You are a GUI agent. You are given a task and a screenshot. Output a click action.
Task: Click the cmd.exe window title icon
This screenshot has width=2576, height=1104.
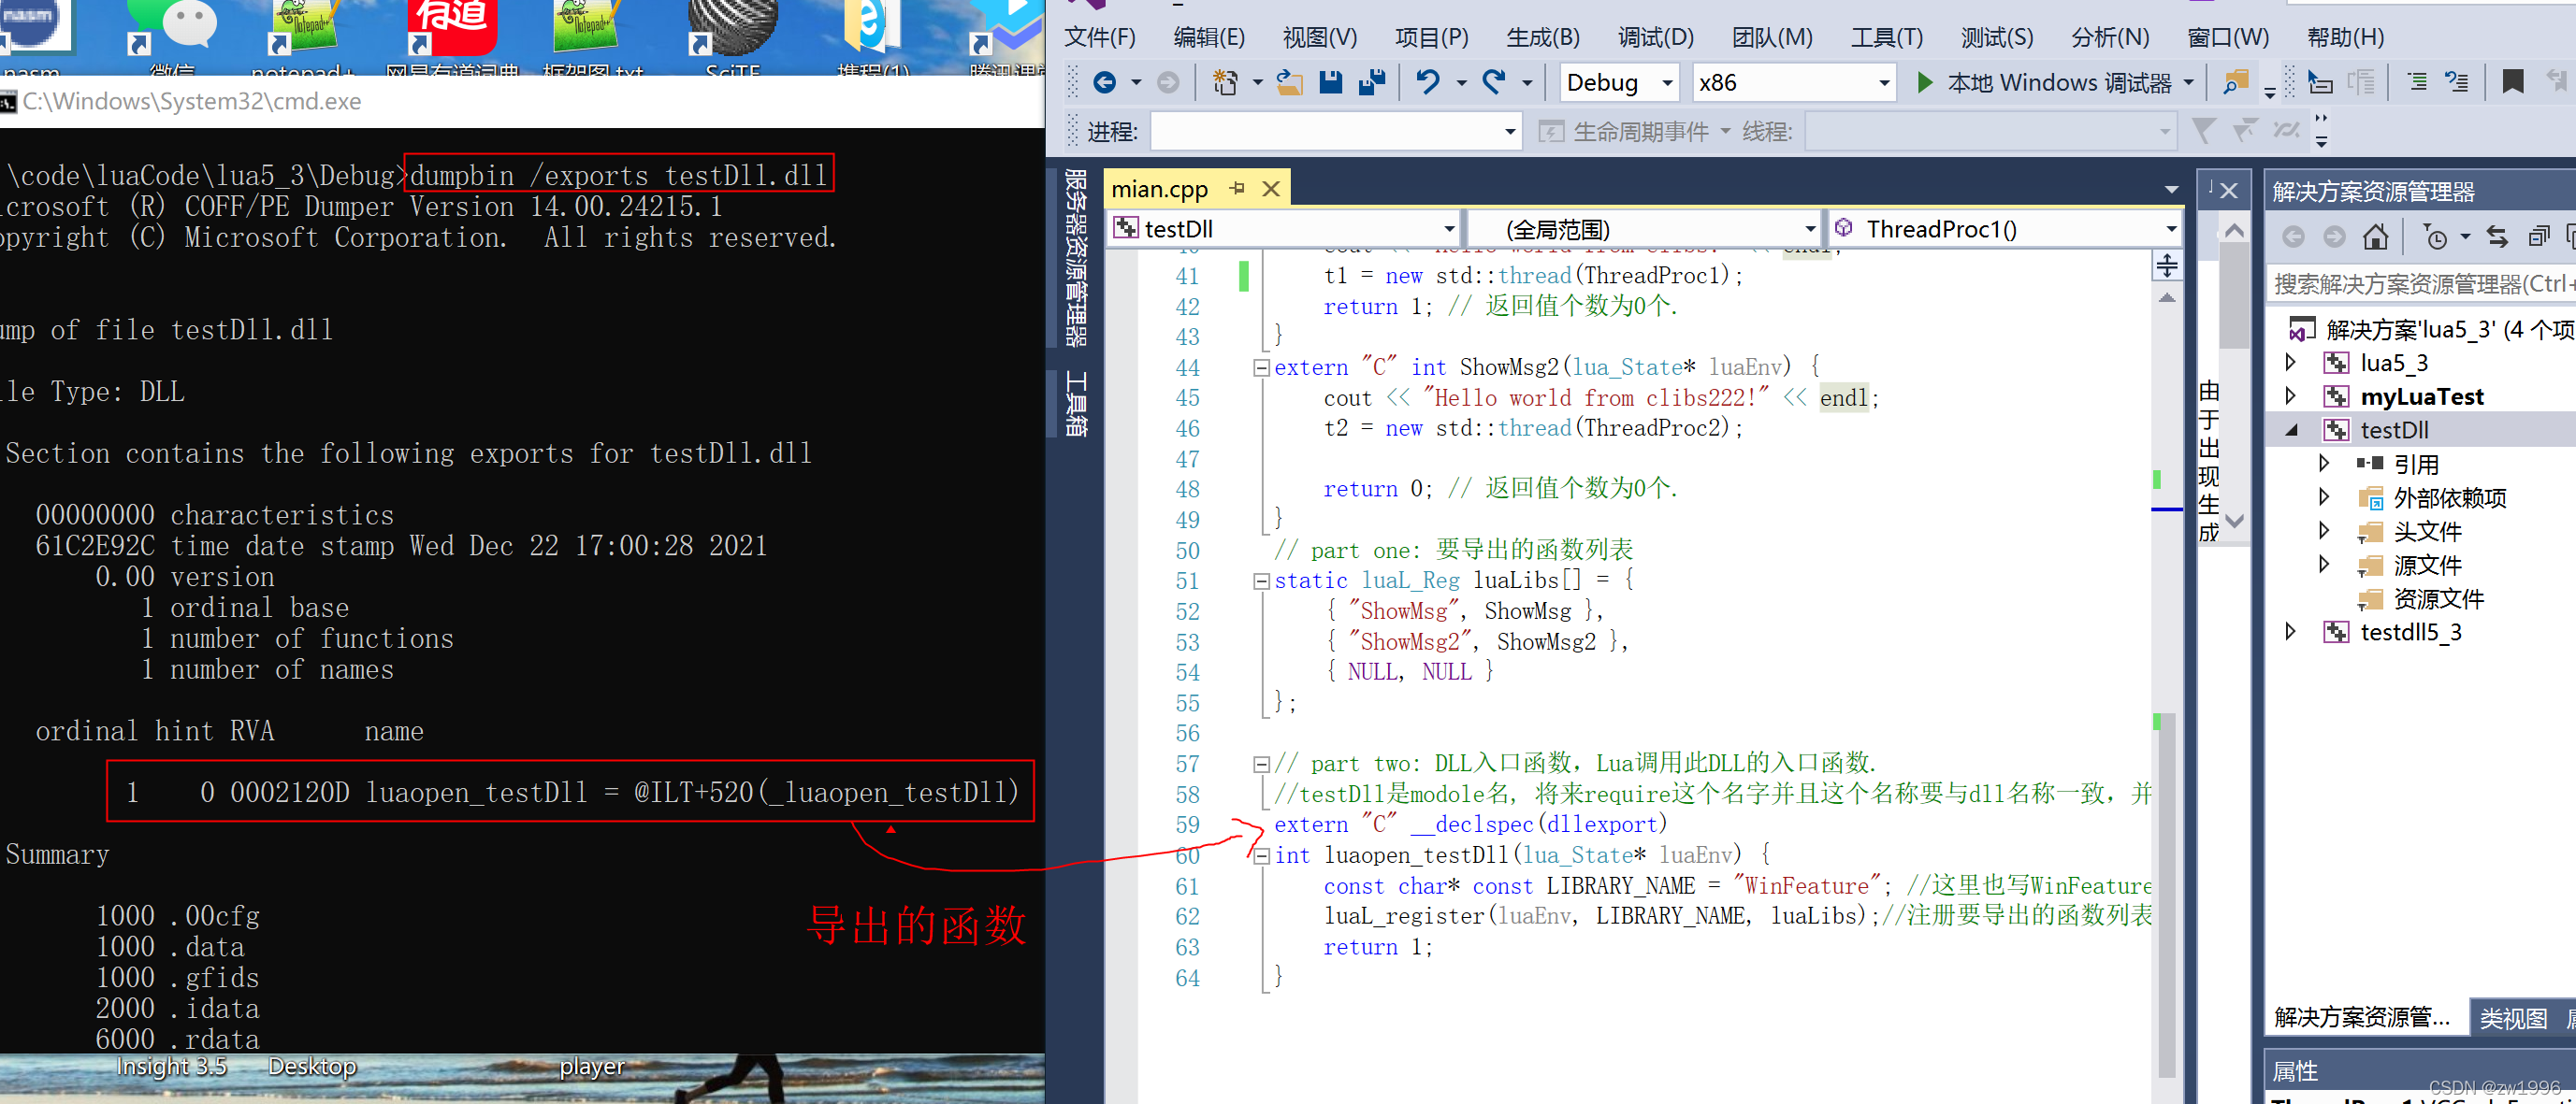8,102
